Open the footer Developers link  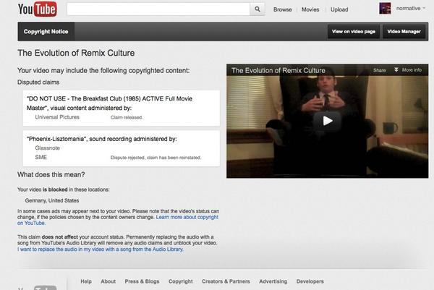310,281
